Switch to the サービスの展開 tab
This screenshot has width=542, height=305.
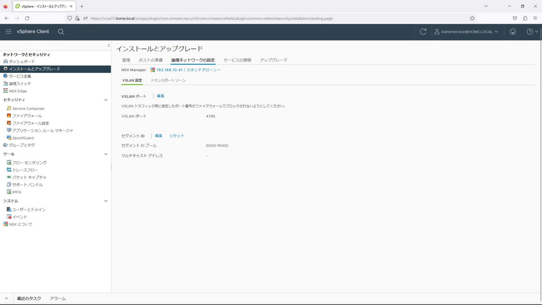pos(237,60)
